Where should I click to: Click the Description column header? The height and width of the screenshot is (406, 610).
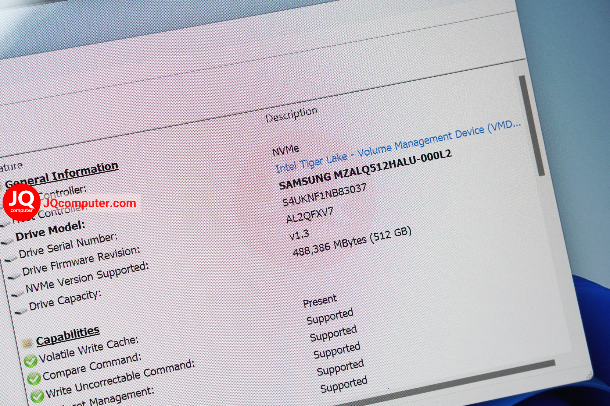pos(291,115)
